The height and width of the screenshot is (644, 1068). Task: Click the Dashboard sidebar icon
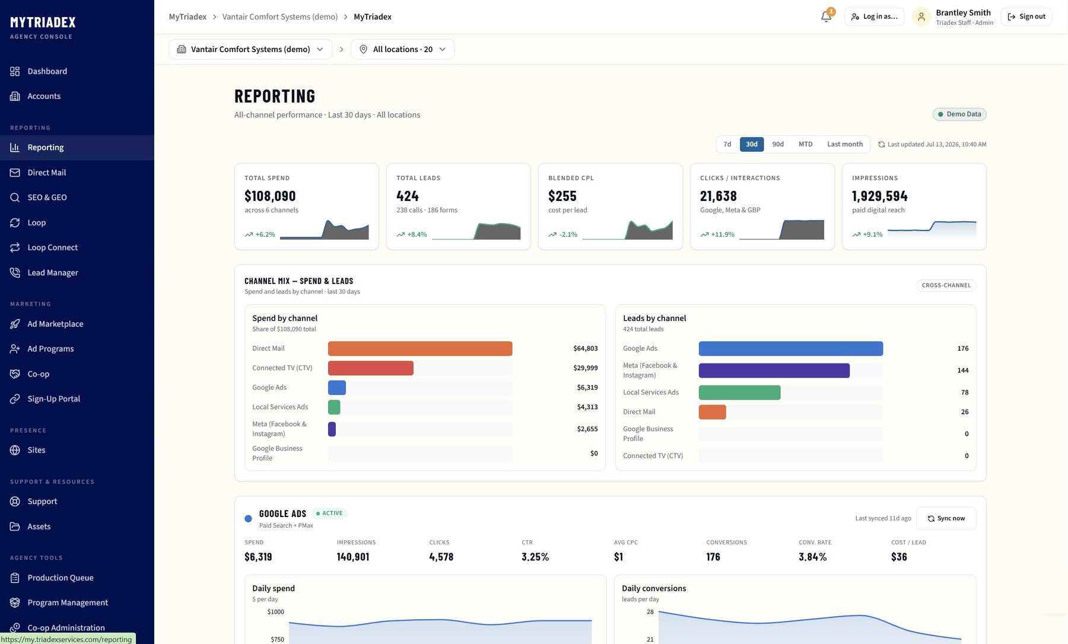pyautogui.click(x=15, y=71)
